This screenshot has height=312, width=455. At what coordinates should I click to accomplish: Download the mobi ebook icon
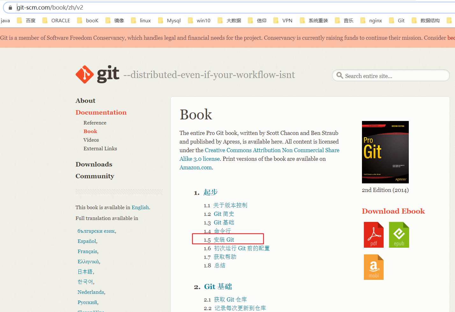pos(374,267)
